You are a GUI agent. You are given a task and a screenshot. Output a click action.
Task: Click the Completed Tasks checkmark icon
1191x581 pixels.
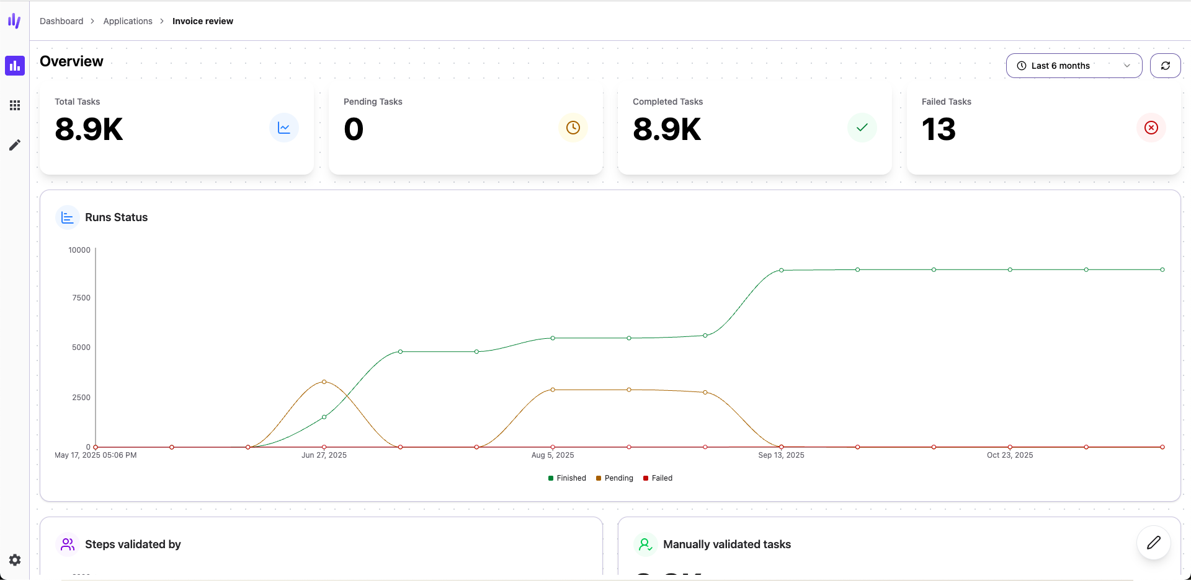pos(862,128)
